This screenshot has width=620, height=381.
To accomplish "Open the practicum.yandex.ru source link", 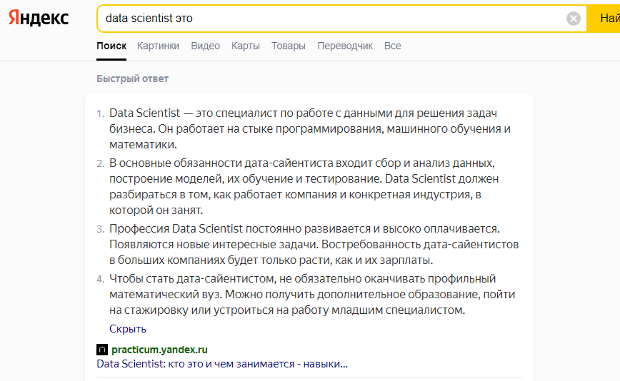I will point(159,350).
